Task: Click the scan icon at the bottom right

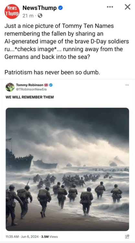Action: [x=127, y=237]
